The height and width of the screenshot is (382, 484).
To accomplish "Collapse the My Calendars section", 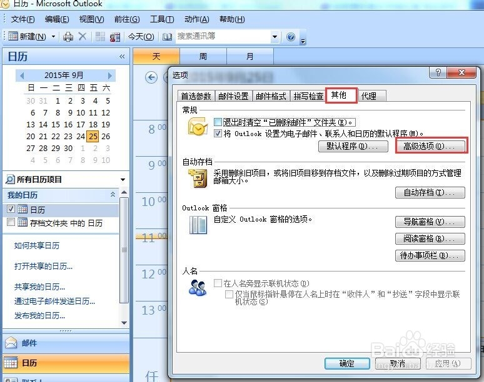I will [x=113, y=194].
